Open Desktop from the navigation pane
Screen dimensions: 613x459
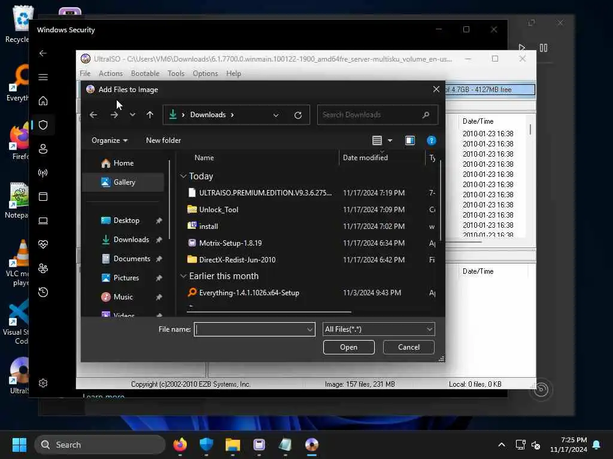click(x=125, y=221)
